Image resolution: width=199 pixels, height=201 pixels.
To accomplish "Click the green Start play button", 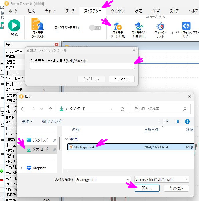I will point(14,25).
